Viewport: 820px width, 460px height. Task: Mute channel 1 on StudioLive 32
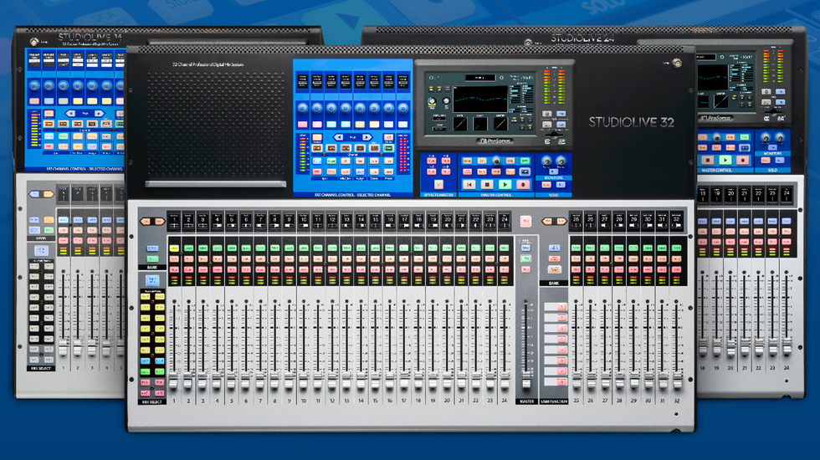point(174,269)
